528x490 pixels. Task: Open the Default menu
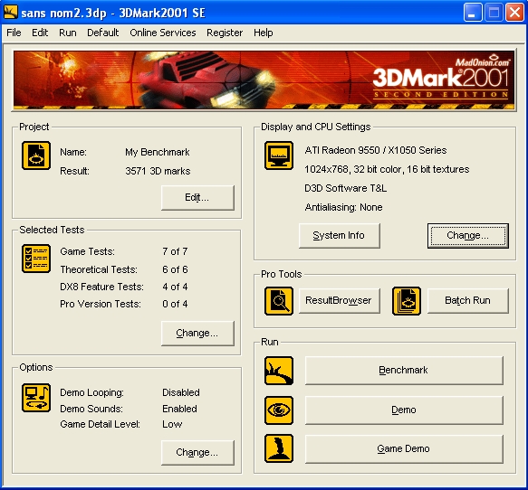pos(102,33)
